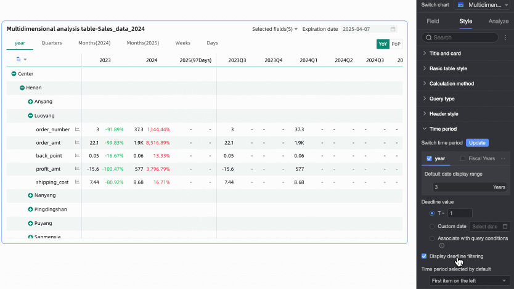Click the blue Update button
The image size is (514, 289).
[x=476, y=142]
